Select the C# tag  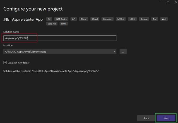click(x=49, y=19)
